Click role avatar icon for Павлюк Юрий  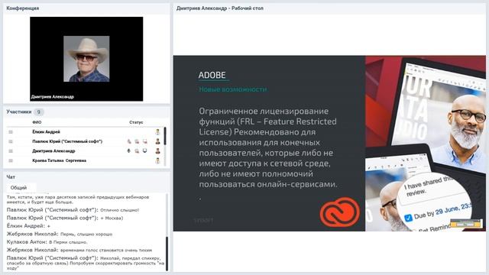pyautogui.click(x=158, y=141)
